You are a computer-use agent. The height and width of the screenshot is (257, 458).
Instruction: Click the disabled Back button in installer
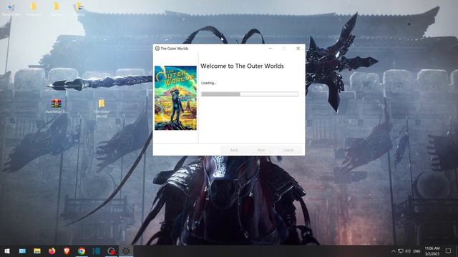[234, 150]
